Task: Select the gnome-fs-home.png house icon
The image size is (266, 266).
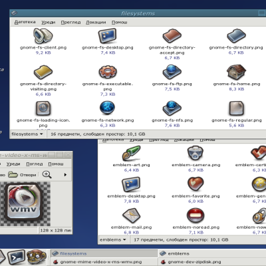Action: click(236, 72)
